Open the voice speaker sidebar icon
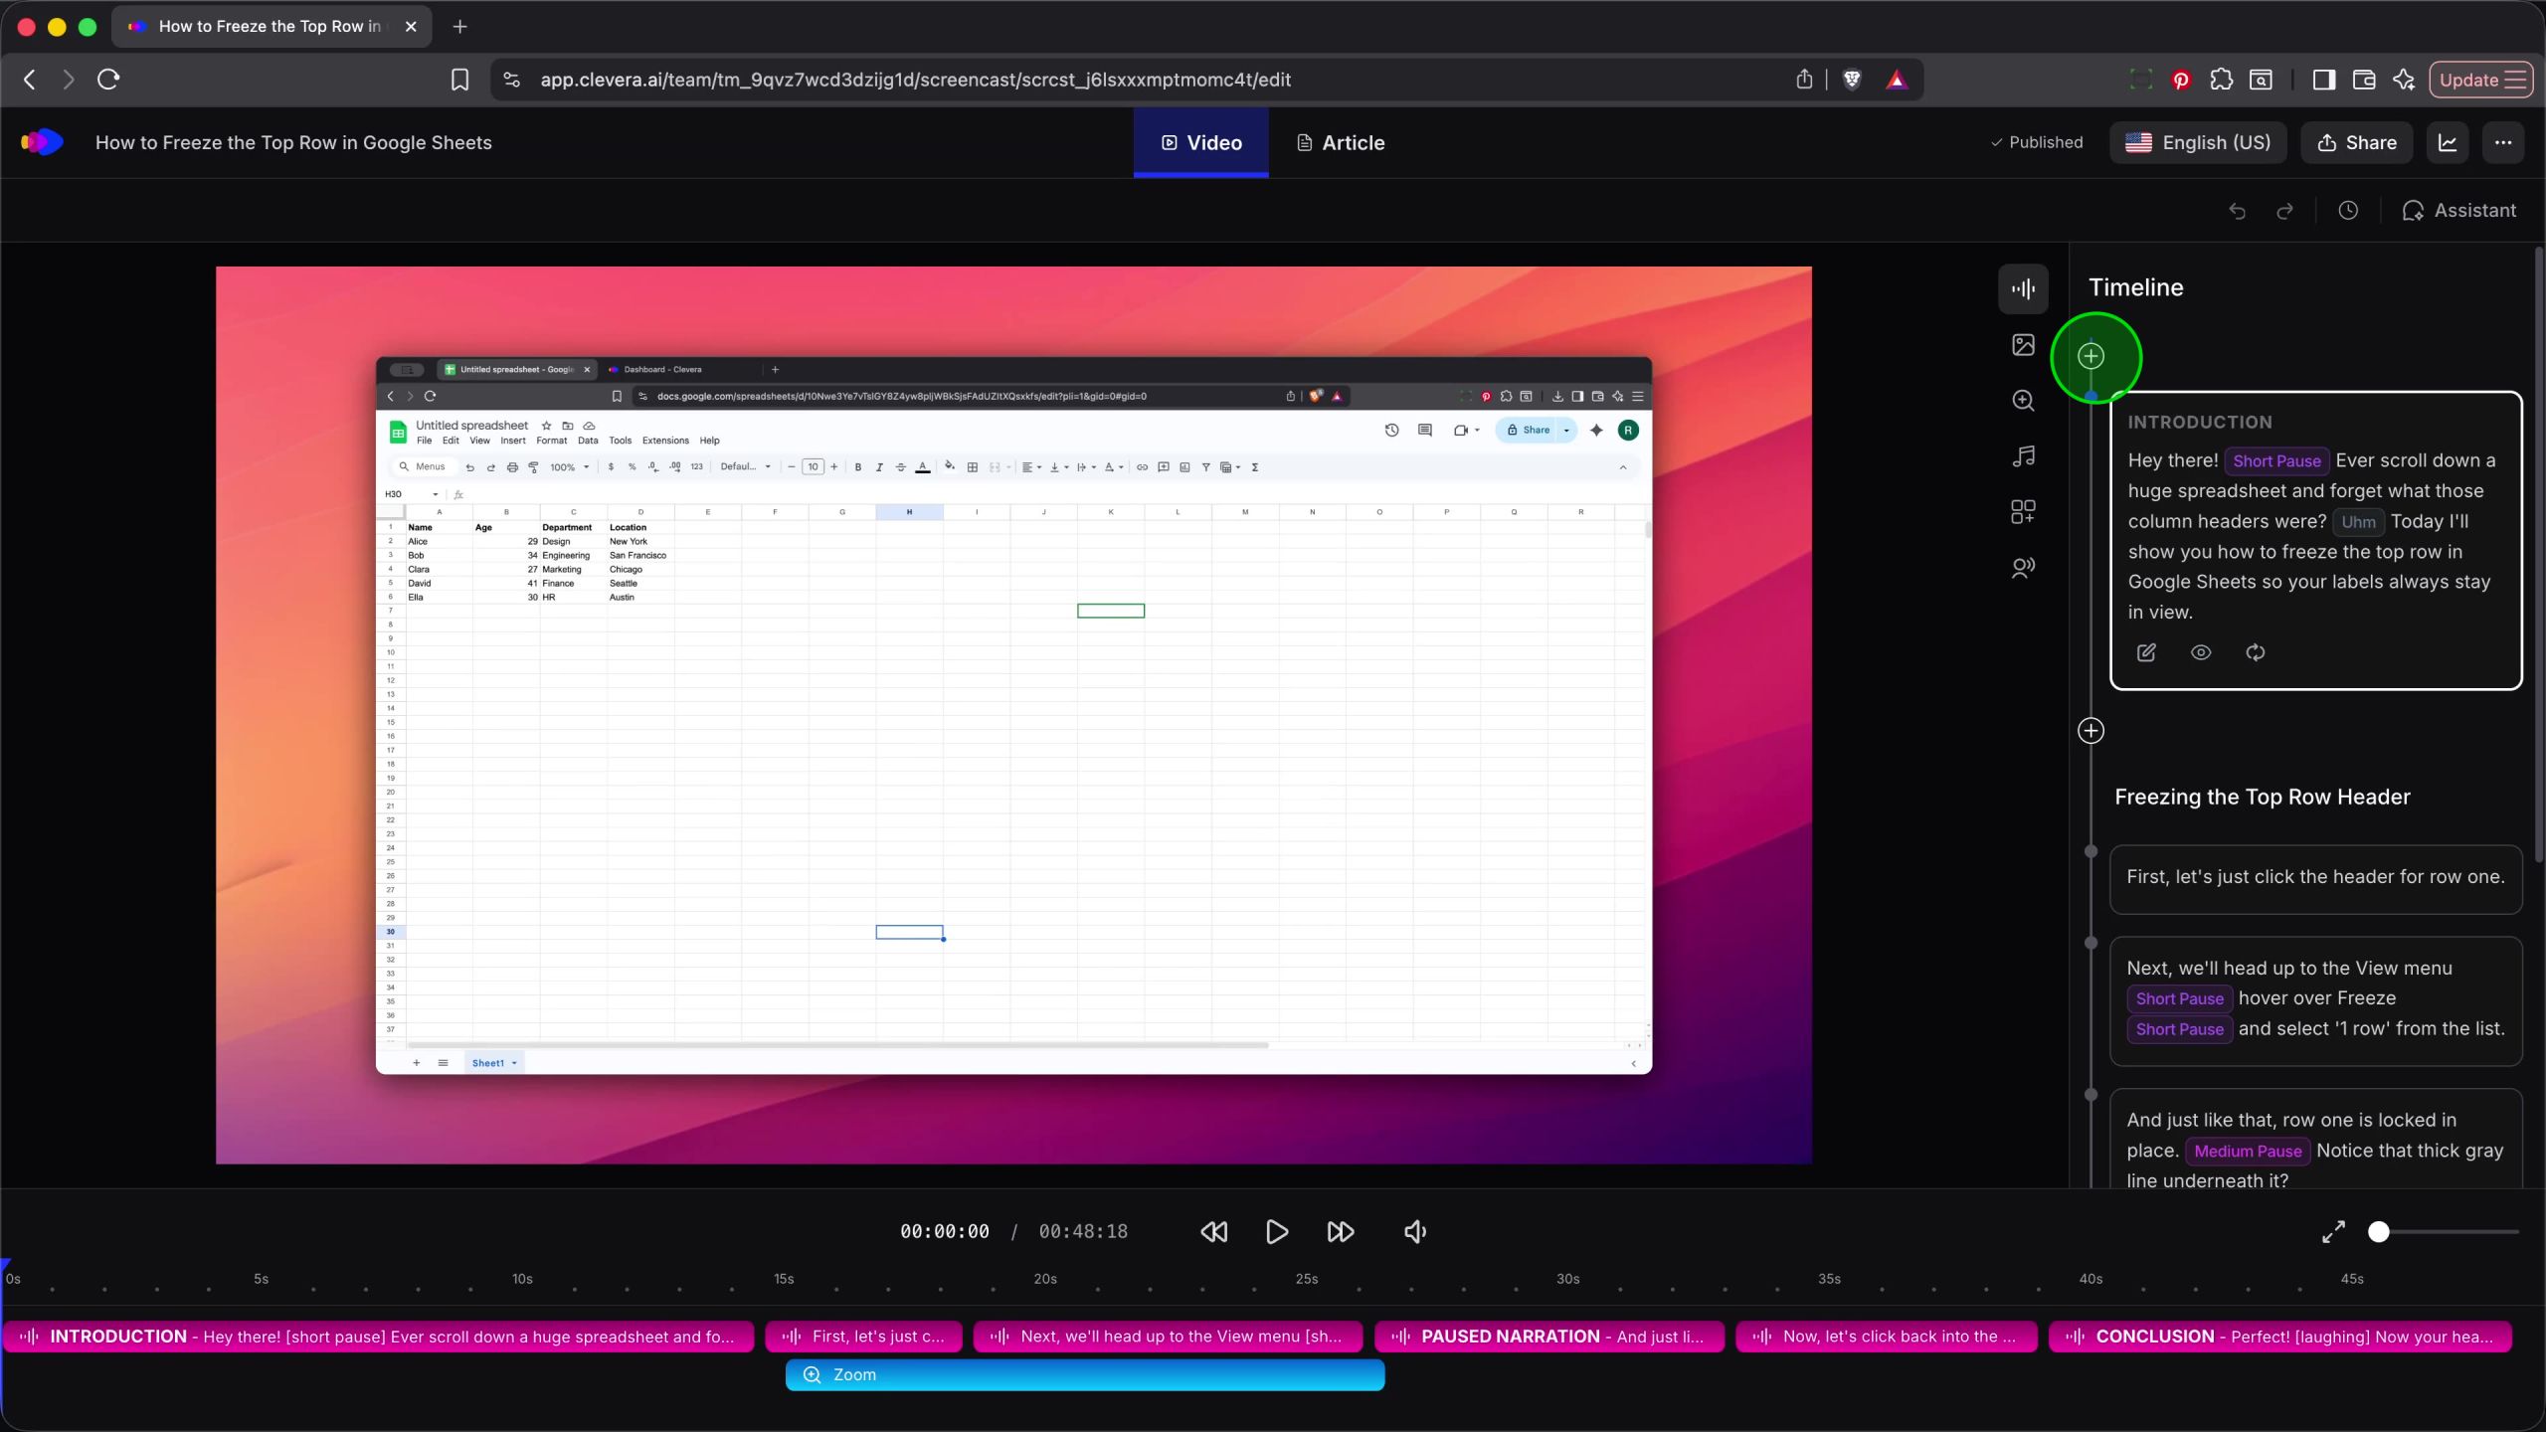The width and height of the screenshot is (2546, 1432). 2023,568
